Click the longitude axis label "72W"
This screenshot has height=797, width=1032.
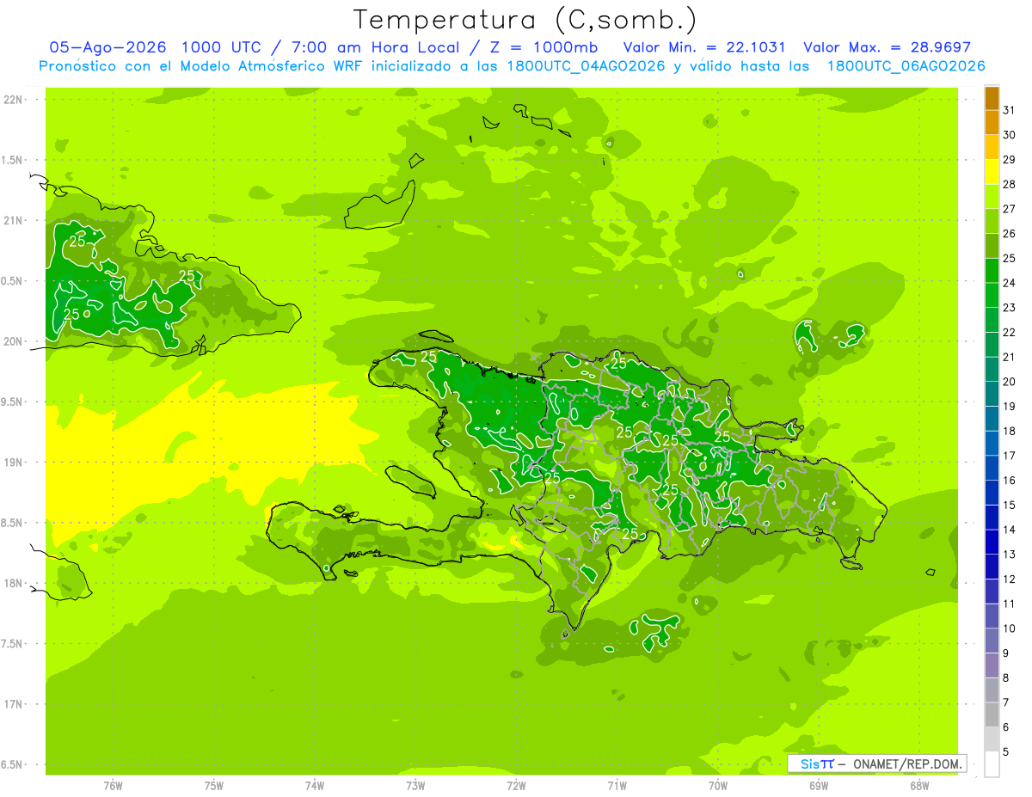coord(516,786)
